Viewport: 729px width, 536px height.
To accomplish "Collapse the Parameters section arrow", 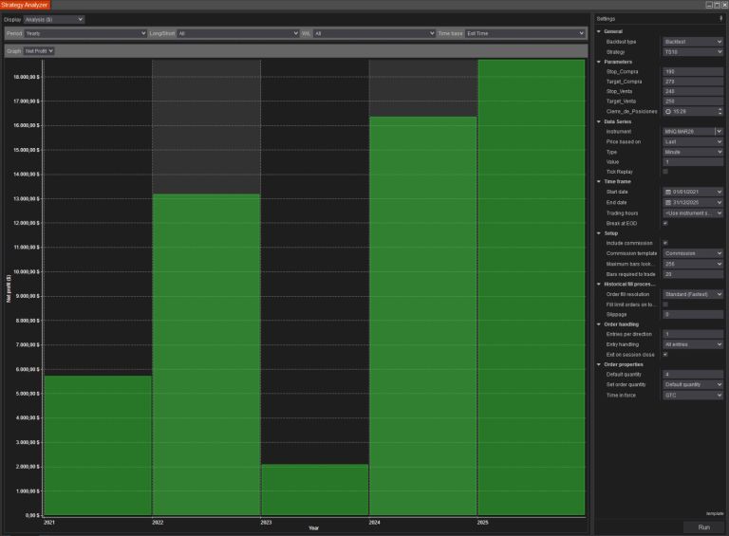I will pyautogui.click(x=599, y=62).
